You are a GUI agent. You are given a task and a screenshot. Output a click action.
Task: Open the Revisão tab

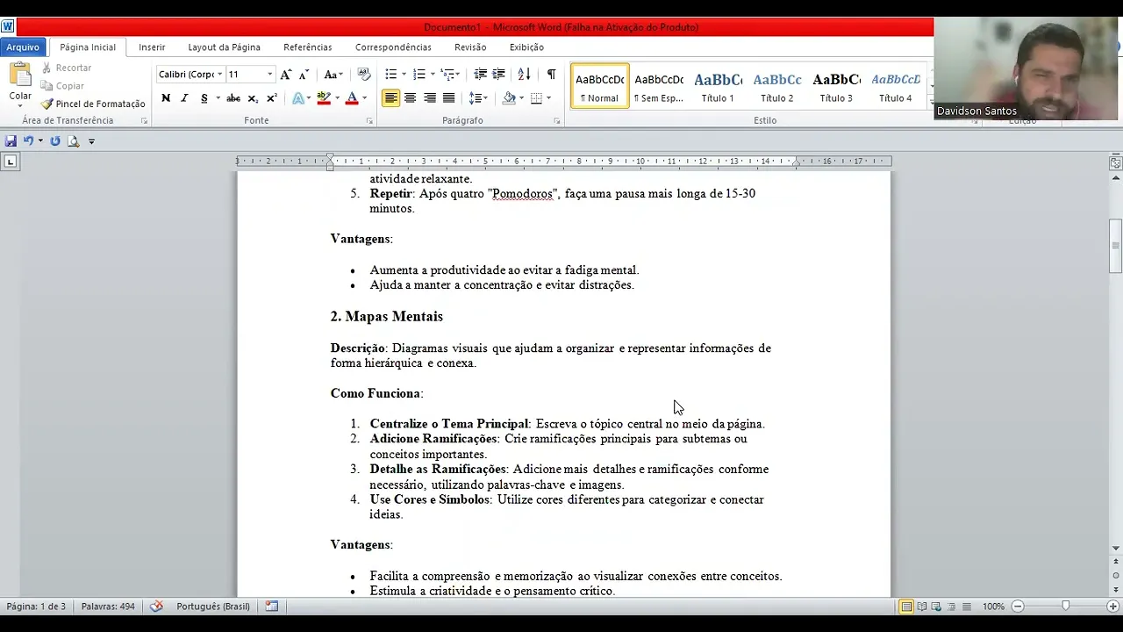click(470, 47)
